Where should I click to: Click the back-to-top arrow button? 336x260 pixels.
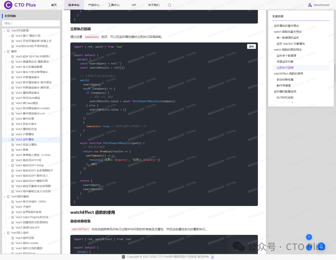tap(309, 237)
